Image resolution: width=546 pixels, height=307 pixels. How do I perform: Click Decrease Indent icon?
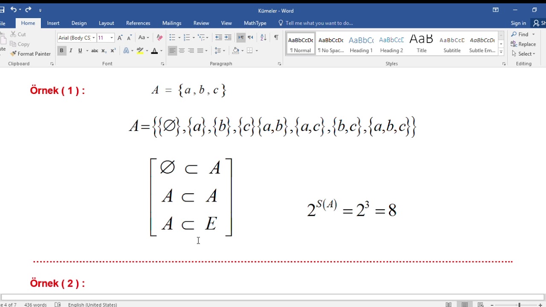coord(219,38)
